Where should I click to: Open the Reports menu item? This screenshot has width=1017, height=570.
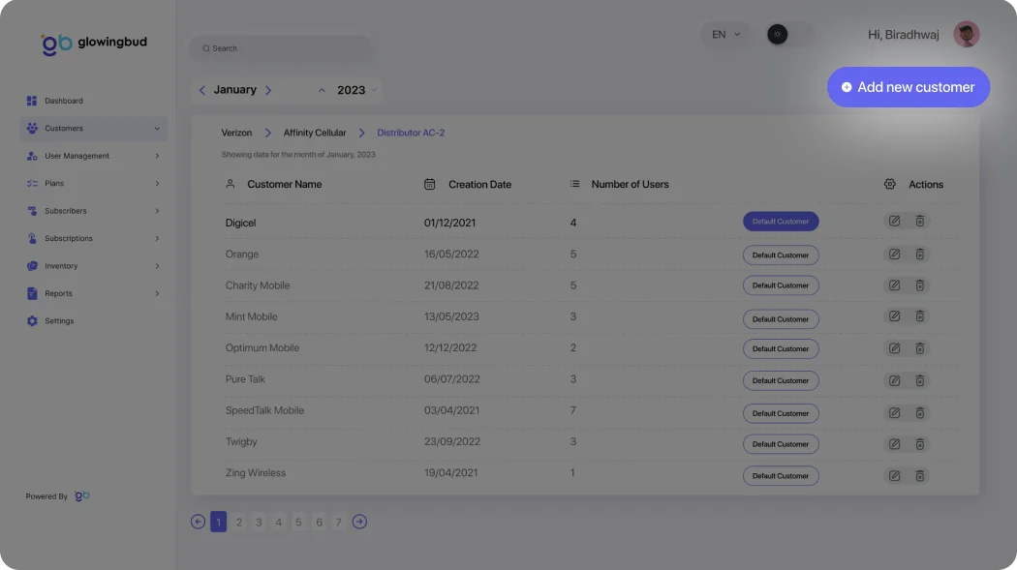tap(58, 293)
